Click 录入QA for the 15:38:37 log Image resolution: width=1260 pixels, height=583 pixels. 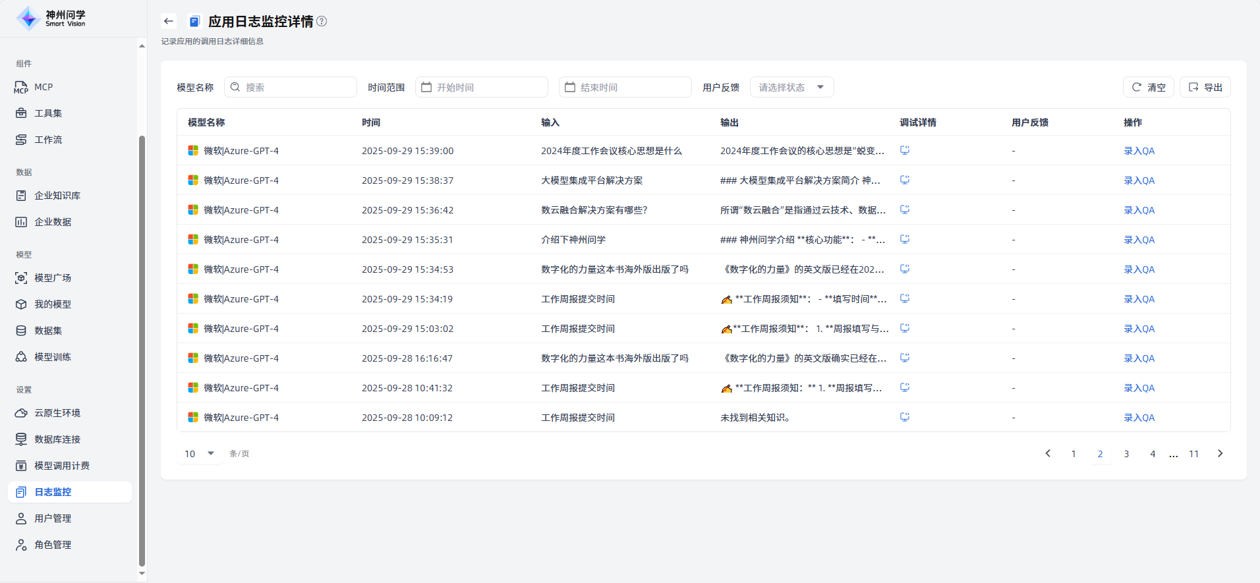1139,180
